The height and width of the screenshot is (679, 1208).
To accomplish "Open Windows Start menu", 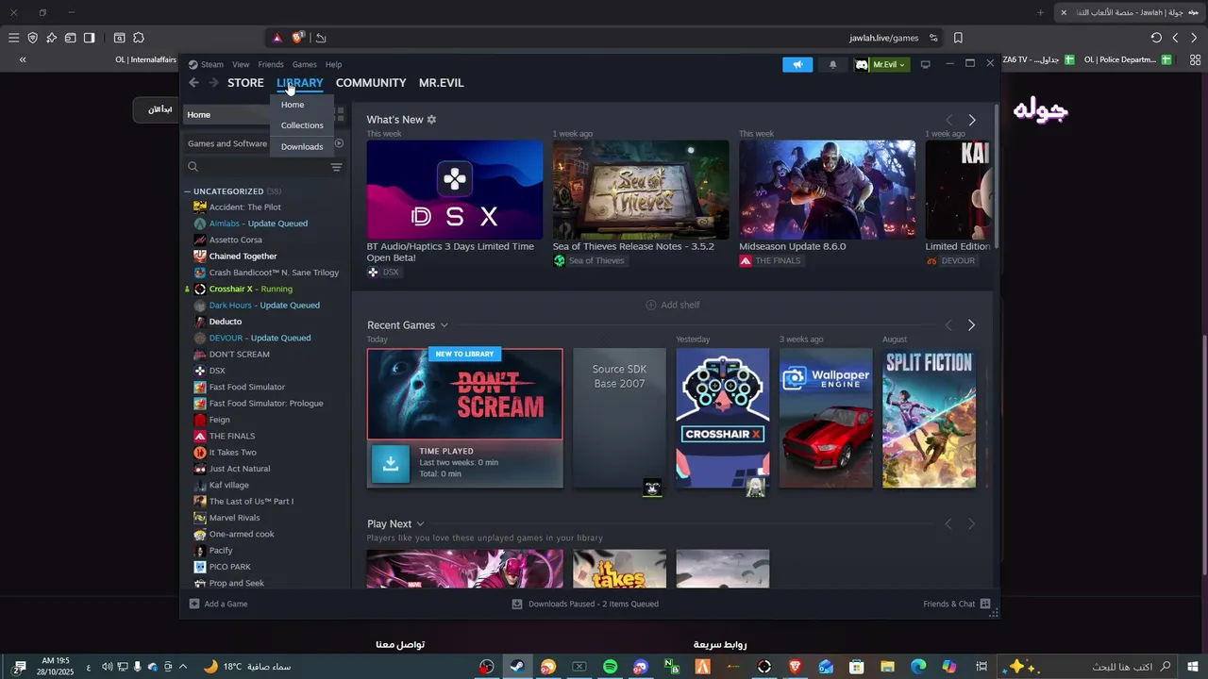I will [x=1193, y=667].
